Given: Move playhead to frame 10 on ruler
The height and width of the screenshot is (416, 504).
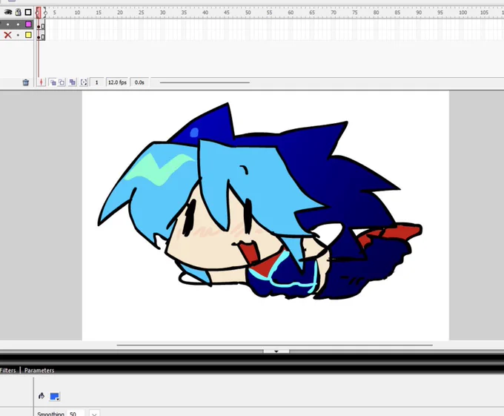Looking at the screenshot, I should (77, 13).
